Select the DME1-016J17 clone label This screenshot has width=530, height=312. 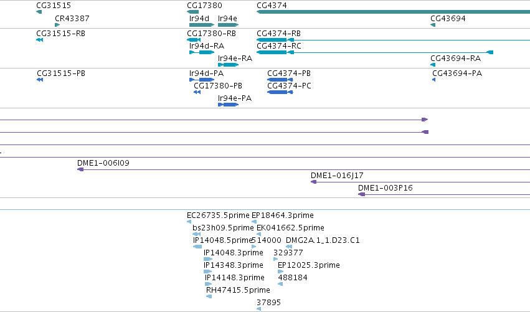point(337,176)
